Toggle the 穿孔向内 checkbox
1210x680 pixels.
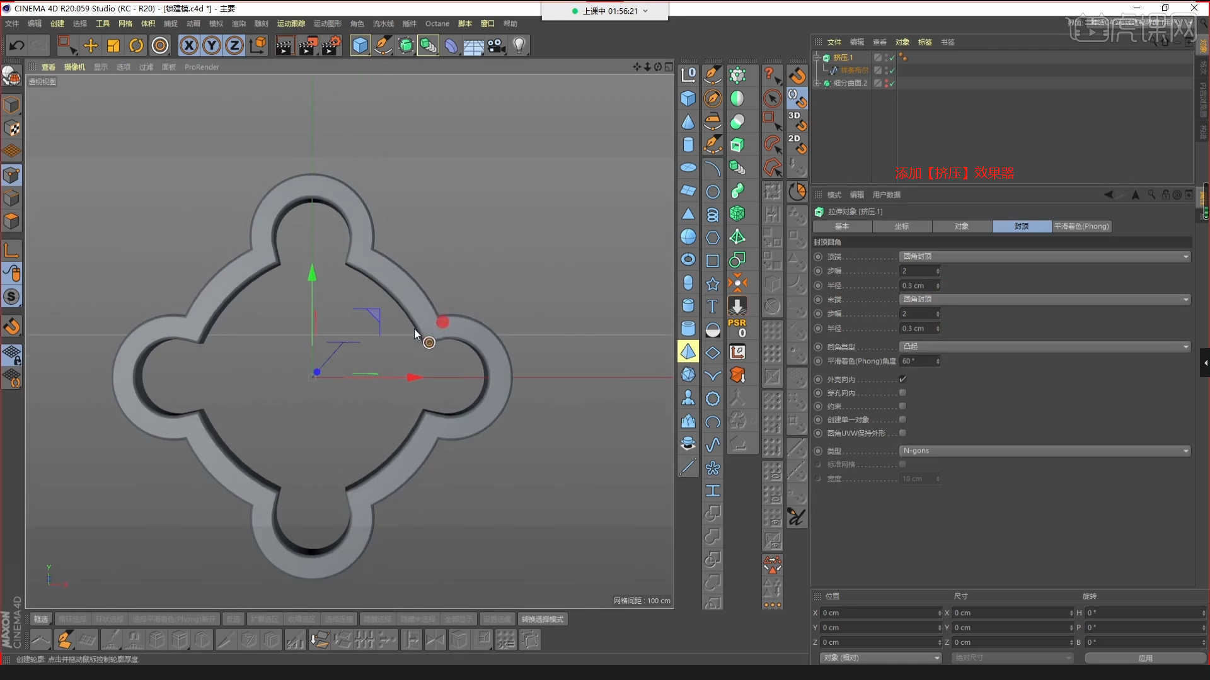tap(902, 392)
